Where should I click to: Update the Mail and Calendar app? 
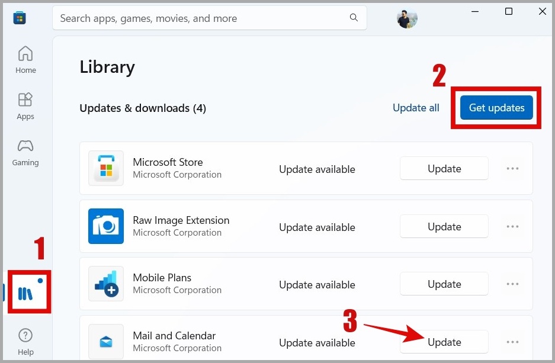click(x=444, y=342)
